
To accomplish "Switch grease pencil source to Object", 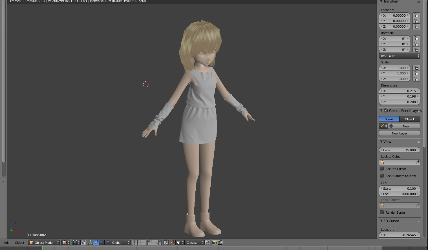I will tap(409, 119).
